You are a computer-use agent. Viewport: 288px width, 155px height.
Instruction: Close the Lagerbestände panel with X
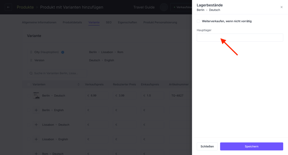coord(282,7)
